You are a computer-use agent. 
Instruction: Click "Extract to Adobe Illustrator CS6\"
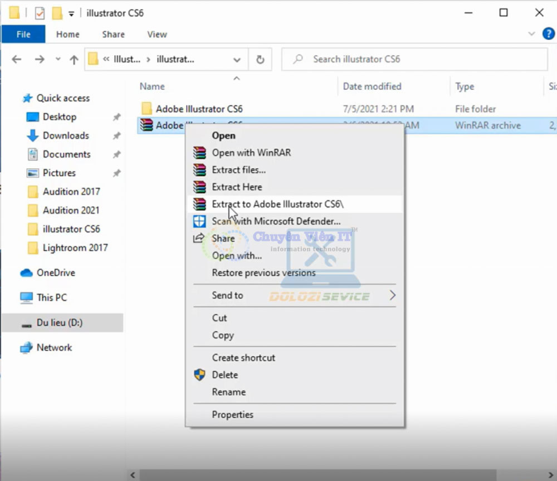pyautogui.click(x=277, y=204)
